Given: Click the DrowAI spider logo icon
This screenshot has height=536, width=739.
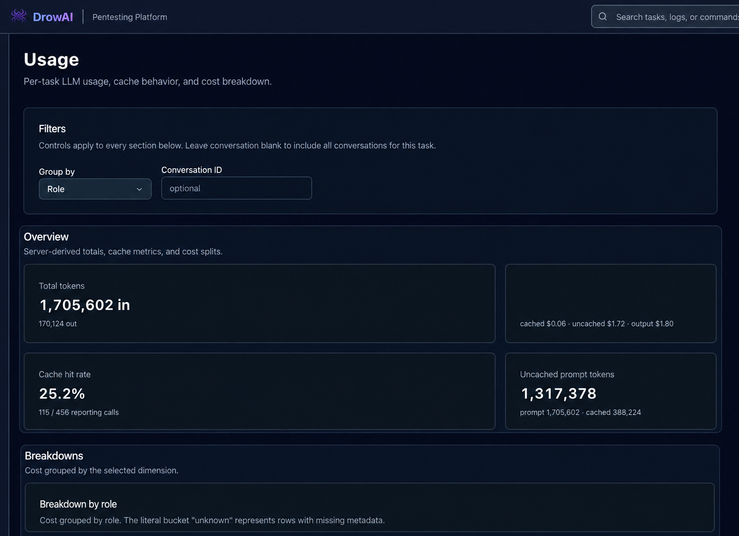Looking at the screenshot, I should (19, 16).
